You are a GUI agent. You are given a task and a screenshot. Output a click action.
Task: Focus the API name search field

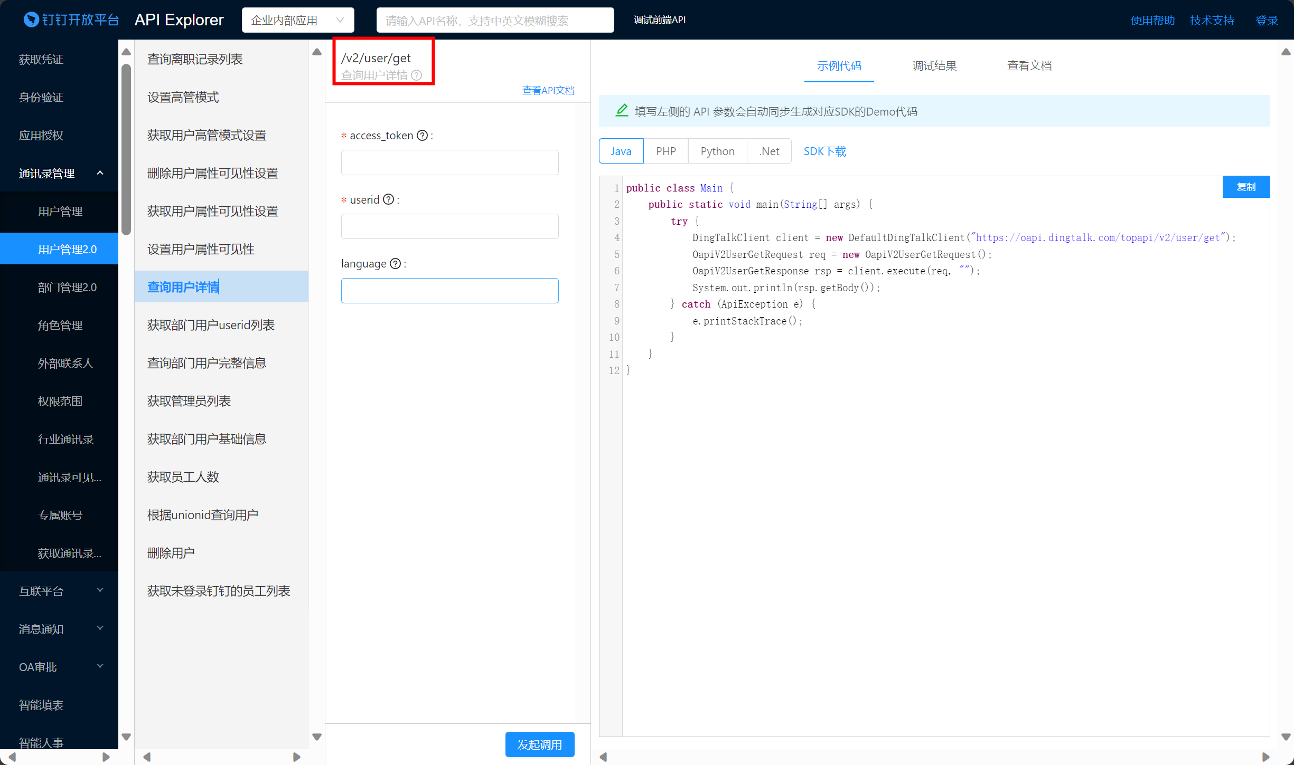click(495, 20)
